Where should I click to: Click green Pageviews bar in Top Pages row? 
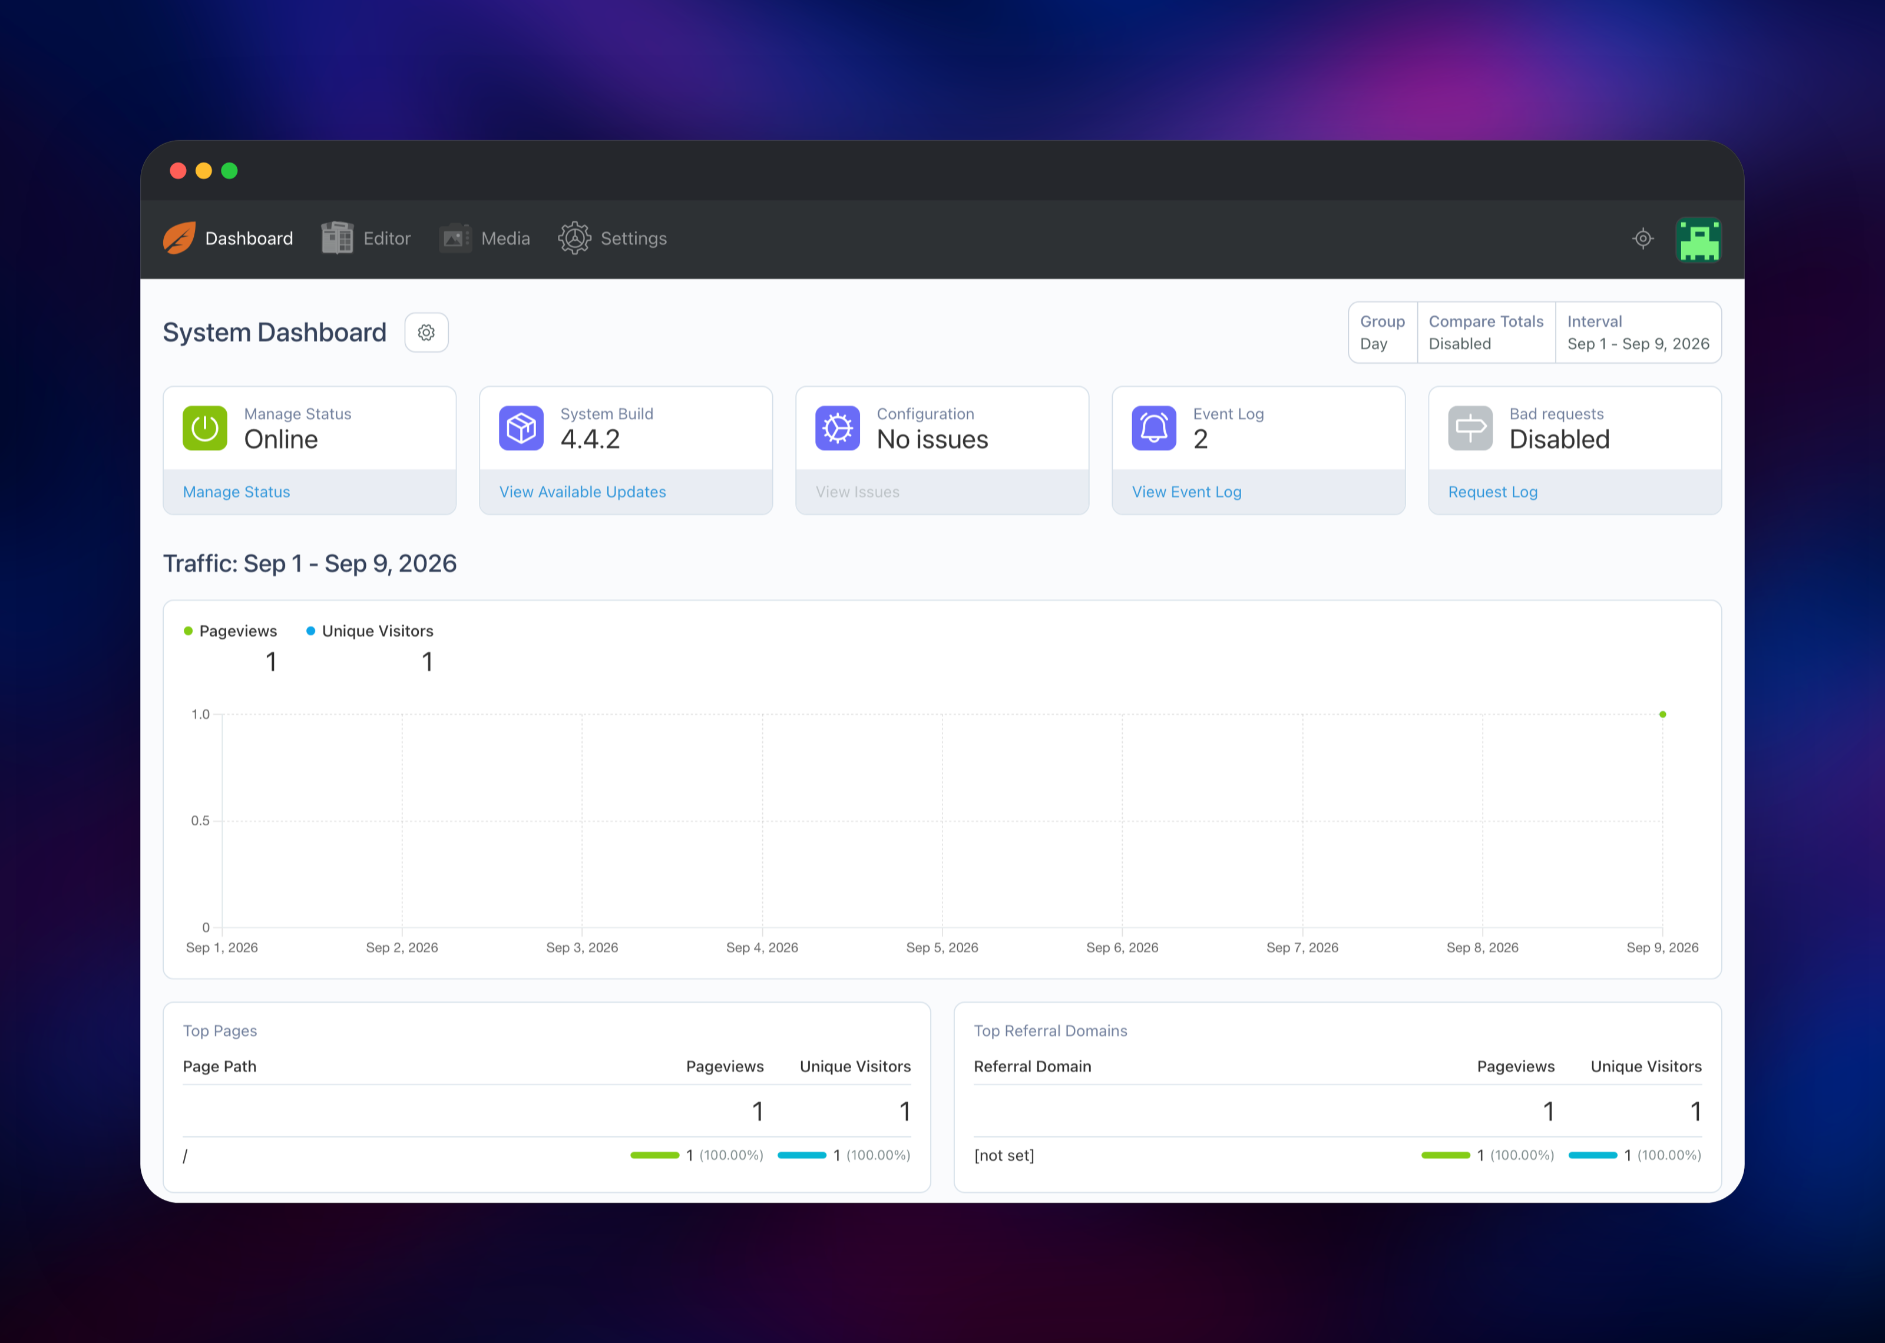(x=655, y=1155)
